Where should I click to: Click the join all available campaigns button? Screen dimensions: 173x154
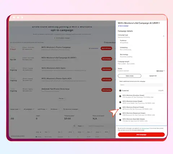pos(62,38)
